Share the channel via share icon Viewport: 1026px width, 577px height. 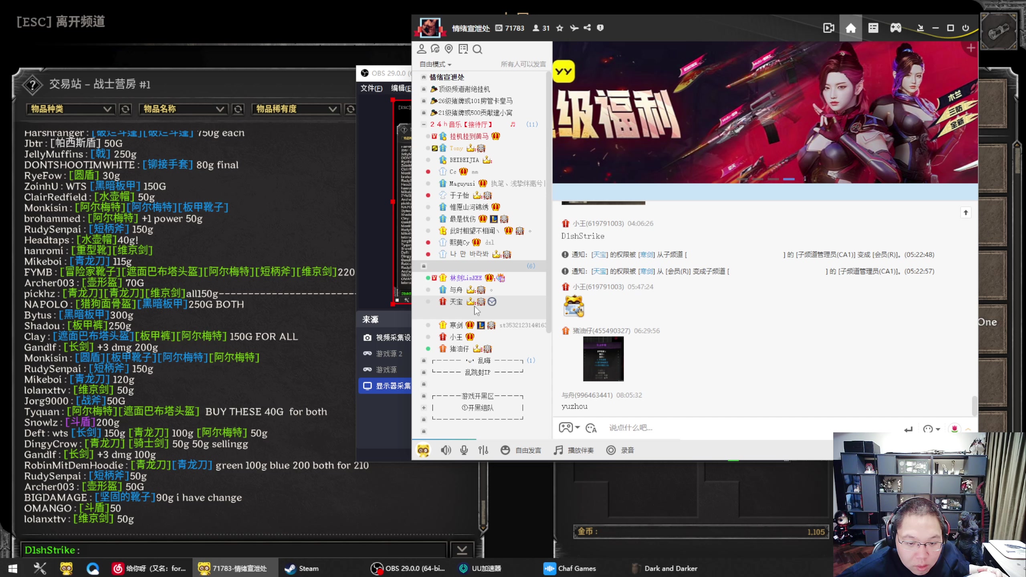pos(587,28)
